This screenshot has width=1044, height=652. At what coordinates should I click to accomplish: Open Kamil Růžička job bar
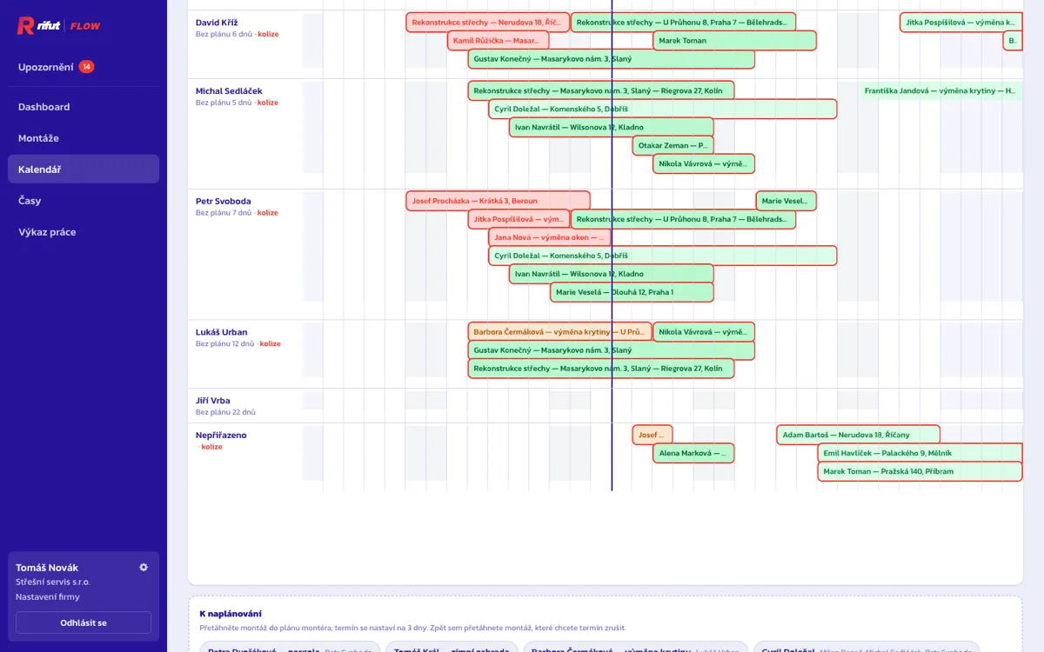click(499, 41)
